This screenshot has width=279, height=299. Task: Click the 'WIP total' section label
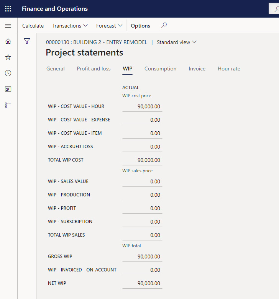[132, 246]
